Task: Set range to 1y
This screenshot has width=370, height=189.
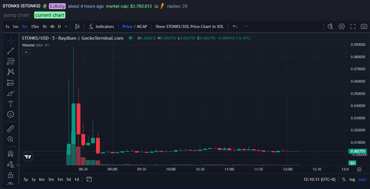Action: click(34, 179)
